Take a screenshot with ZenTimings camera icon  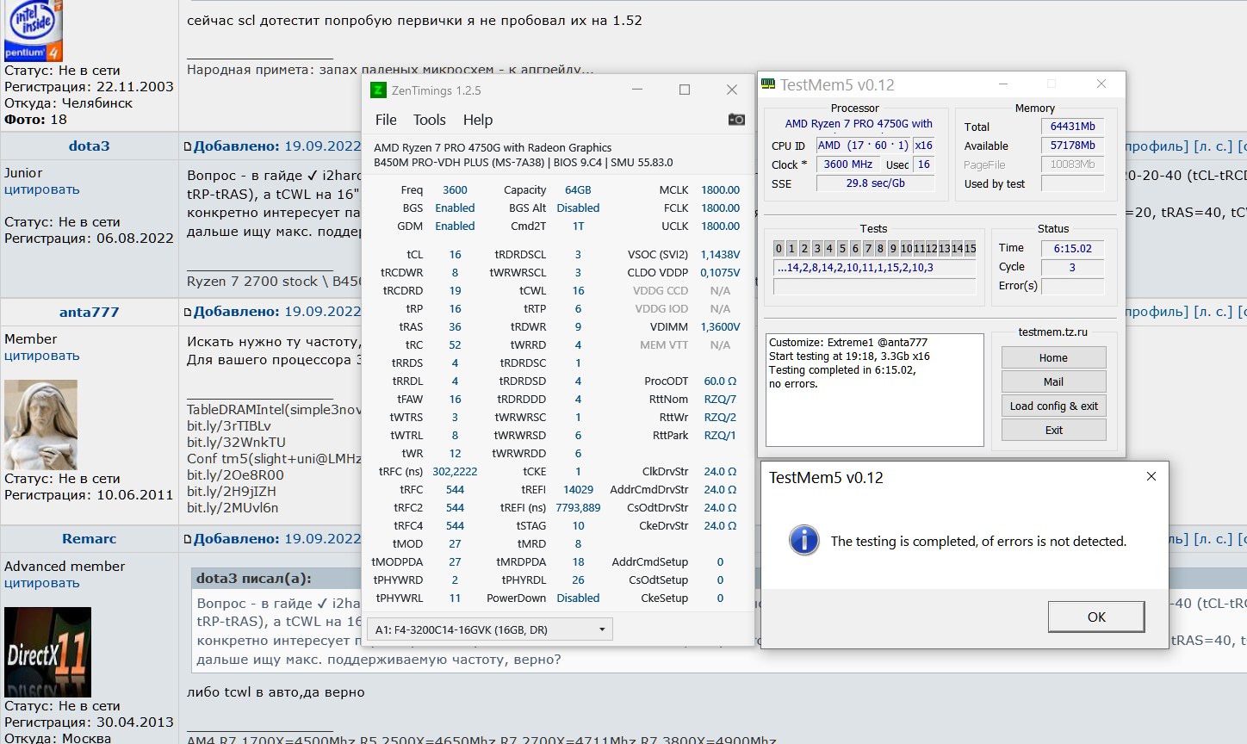pos(736,120)
